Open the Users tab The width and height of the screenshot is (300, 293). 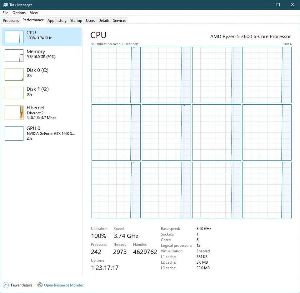90,21
